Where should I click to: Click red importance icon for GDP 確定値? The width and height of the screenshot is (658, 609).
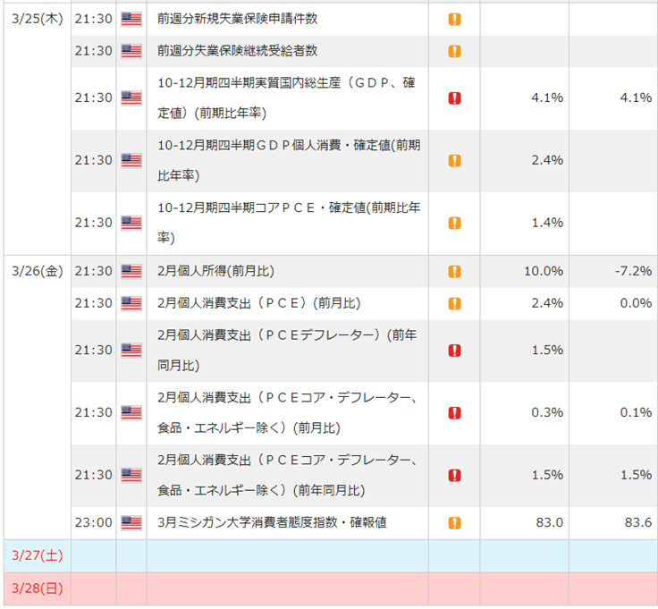point(454,98)
